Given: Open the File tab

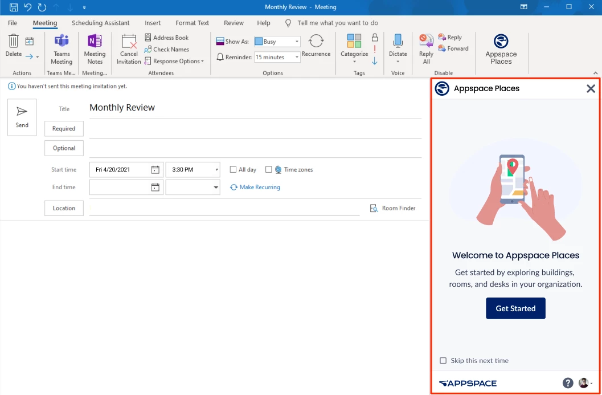Looking at the screenshot, I should [13, 23].
